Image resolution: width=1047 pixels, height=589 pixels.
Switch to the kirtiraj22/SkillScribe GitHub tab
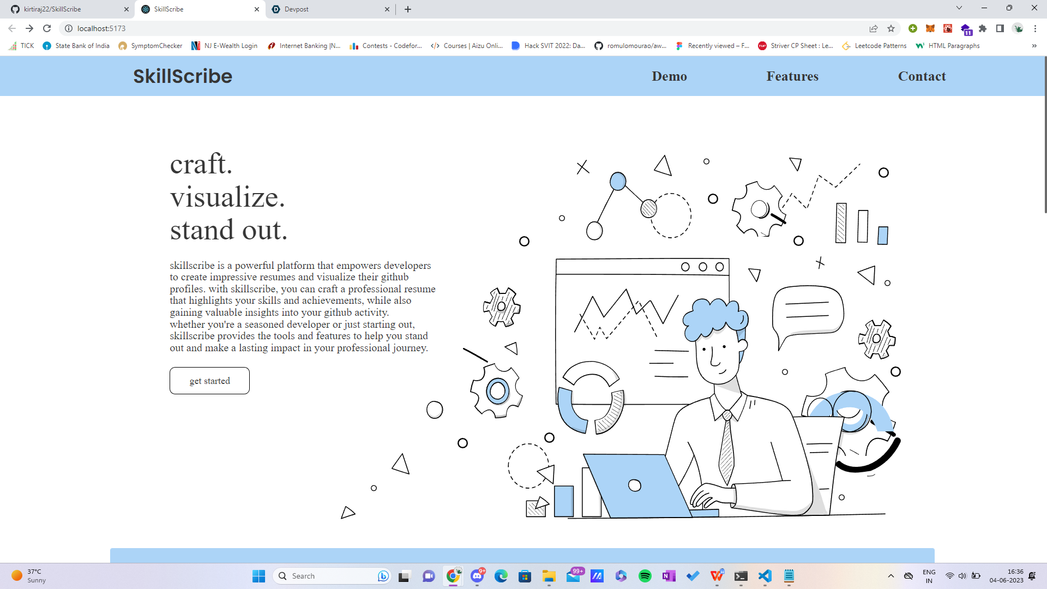tap(65, 9)
